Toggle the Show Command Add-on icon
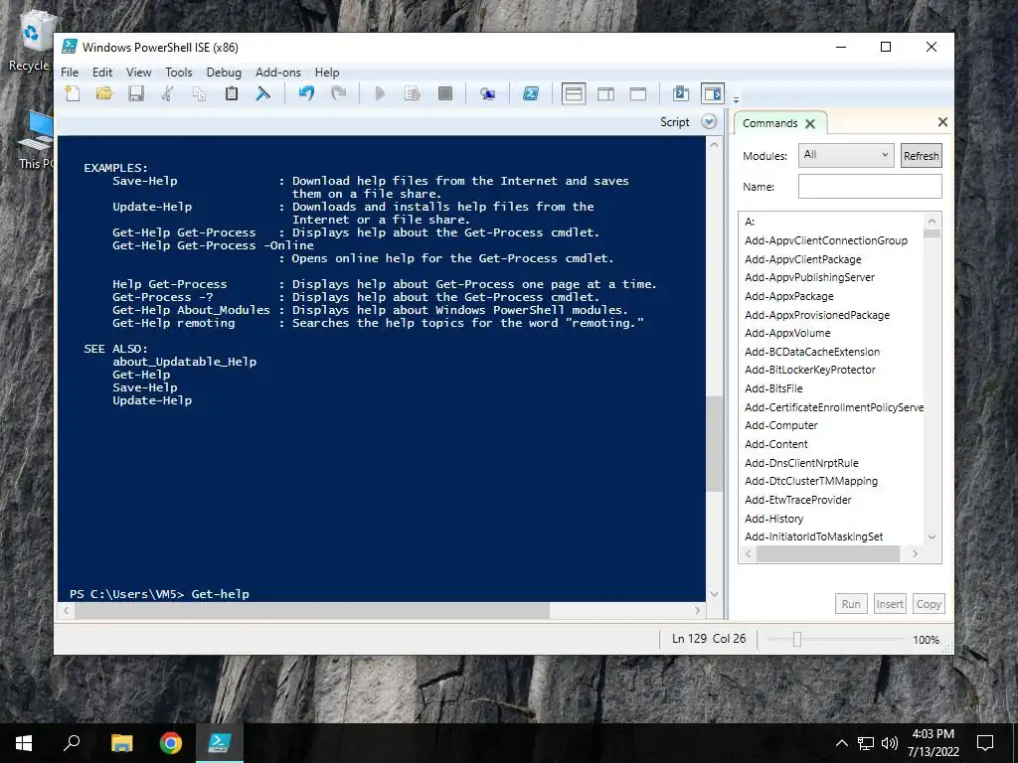This screenshot has height=763, width=1018. 712,94
